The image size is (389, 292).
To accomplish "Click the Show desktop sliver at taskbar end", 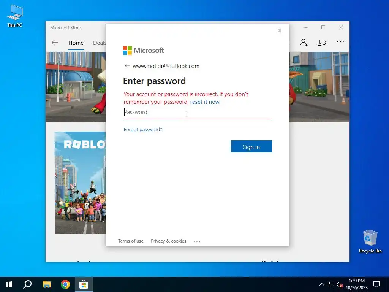I will click(x=388, y=284).
